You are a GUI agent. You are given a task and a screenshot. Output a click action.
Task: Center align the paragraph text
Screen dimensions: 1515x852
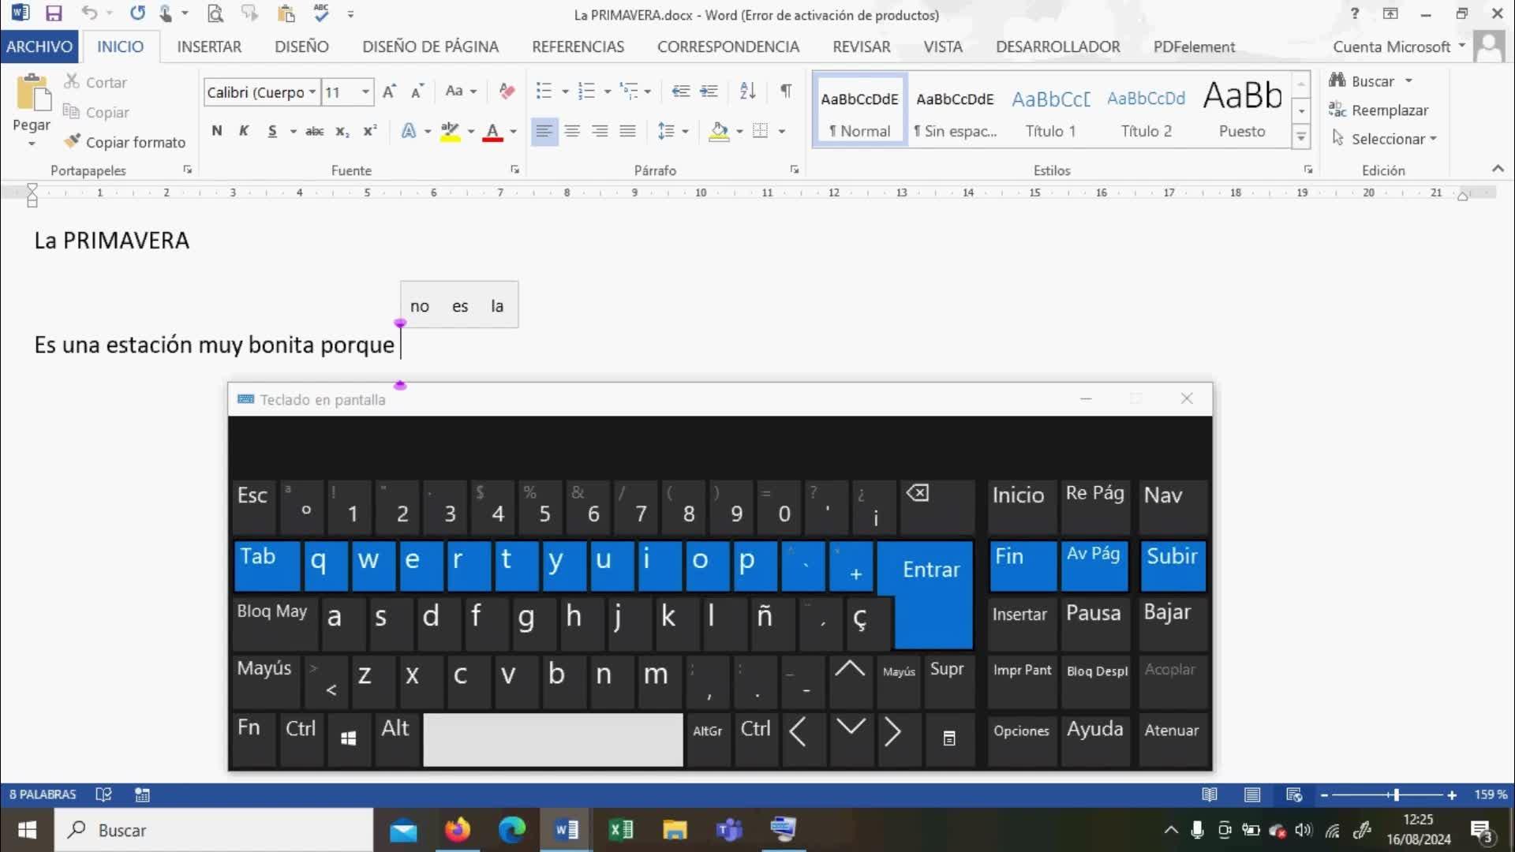572,131
